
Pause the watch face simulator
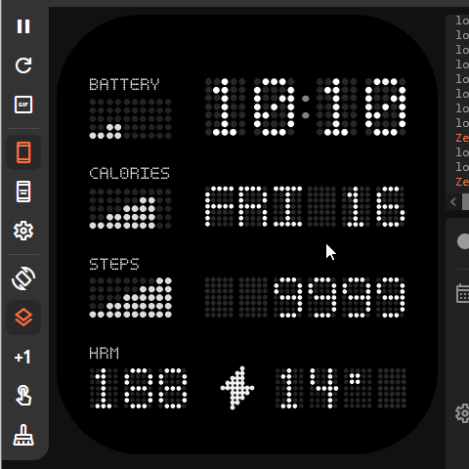click(x=23, y=26)
